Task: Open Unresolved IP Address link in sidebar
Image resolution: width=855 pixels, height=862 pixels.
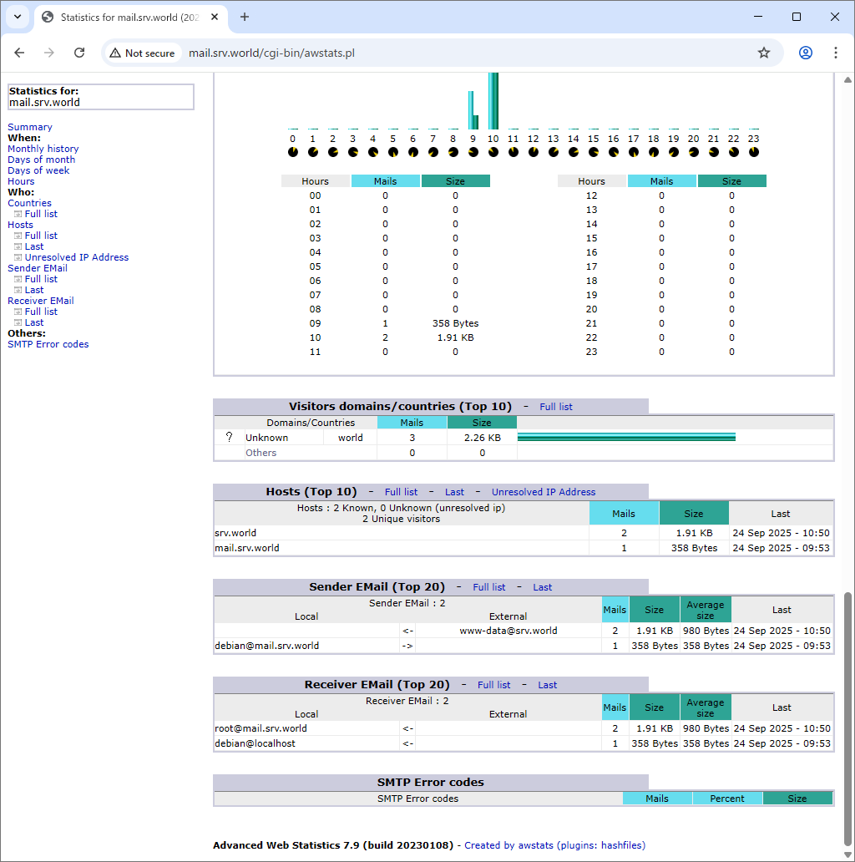Action: 76,257
